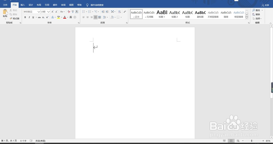Apply the 标题 1 style
Image resolution: width=273 pixels, height=144 pixels.
click(x=162, y=14)
